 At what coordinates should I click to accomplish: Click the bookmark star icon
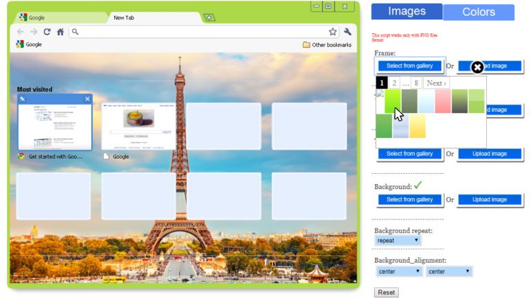click(333, 32)
